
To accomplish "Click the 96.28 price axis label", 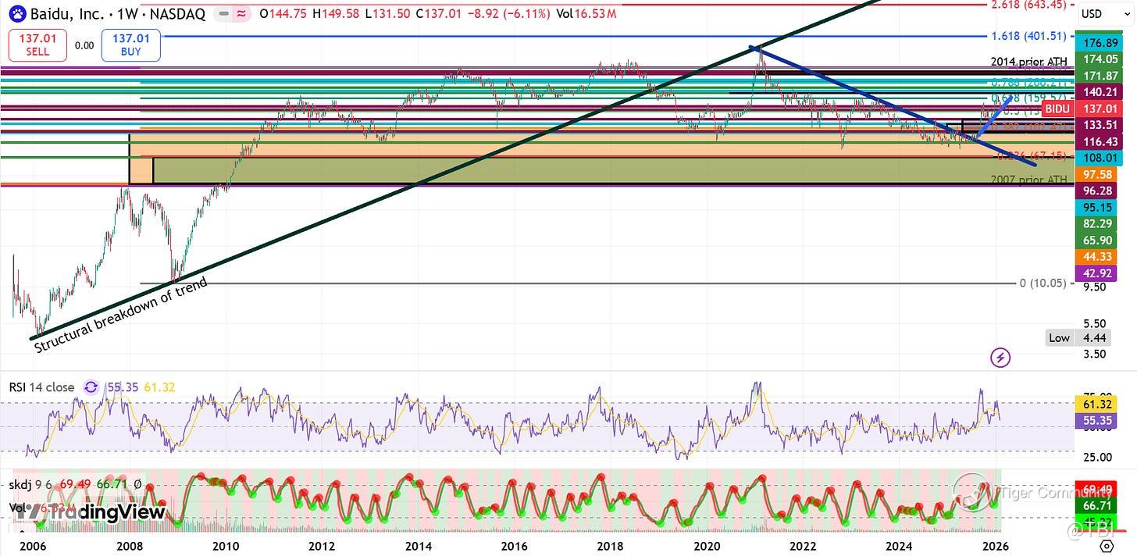I will pyautogui.click(x=1098, y=191).
